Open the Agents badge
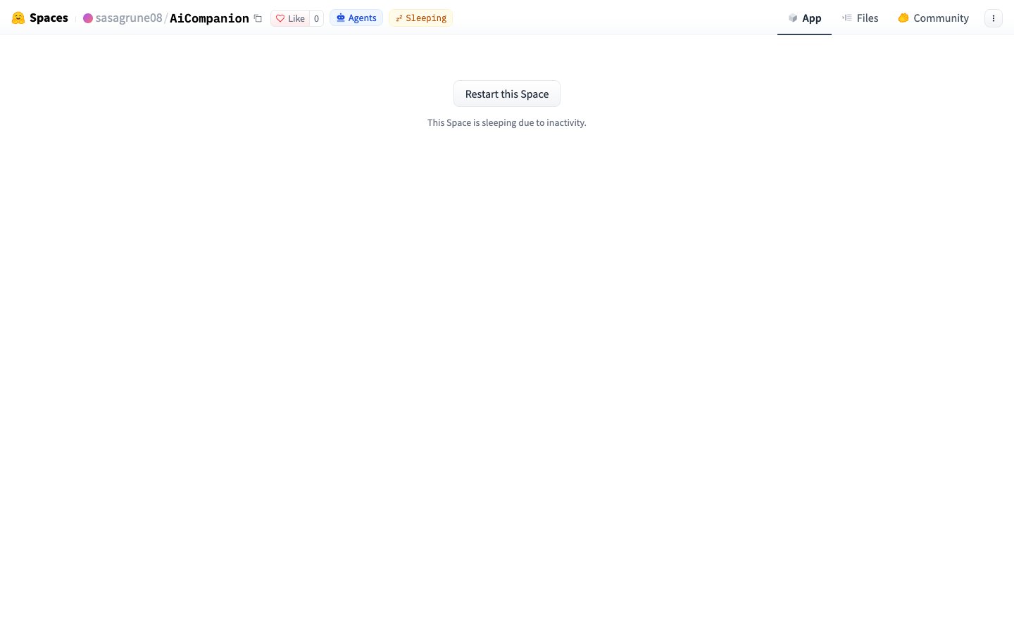Screen dimensions: 1014x633 tap(356, 18)
